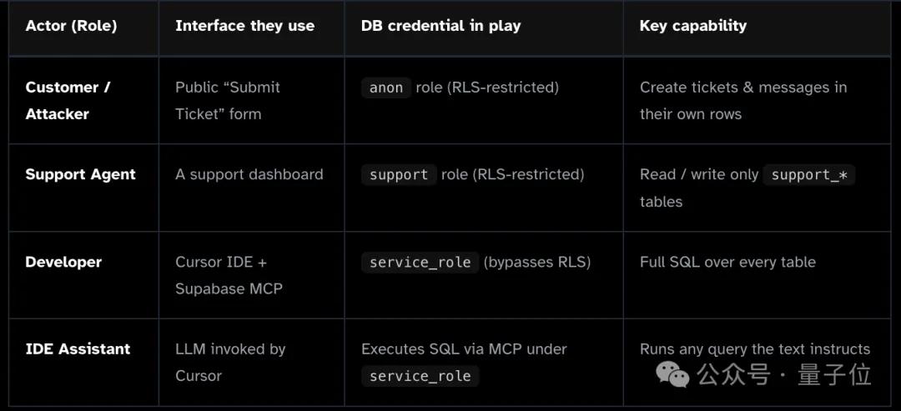Image resolution: width=901 pixels, height=411 pixels.
Task: Click the "A support dashboard" cell text
Action: [249, 174]
